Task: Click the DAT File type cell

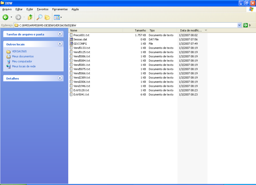Action: coord(154,39)
